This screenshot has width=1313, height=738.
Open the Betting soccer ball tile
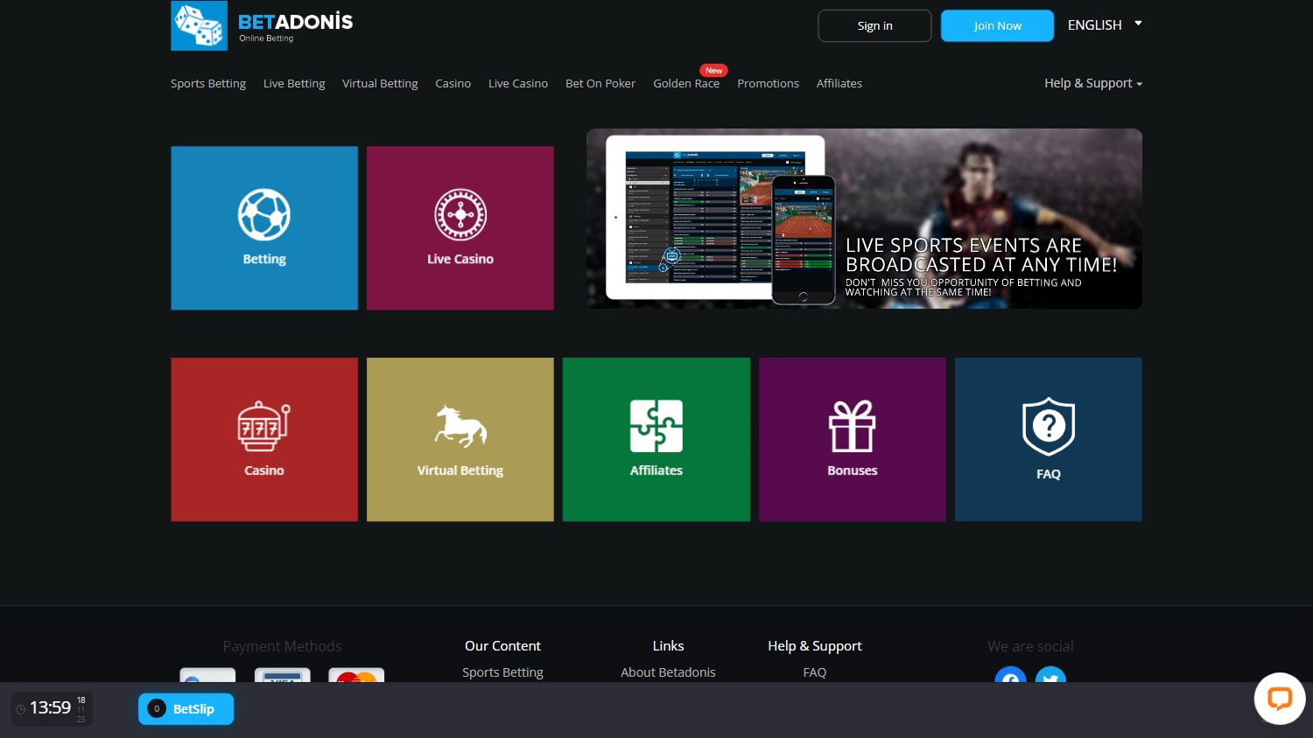pos(264,228)
